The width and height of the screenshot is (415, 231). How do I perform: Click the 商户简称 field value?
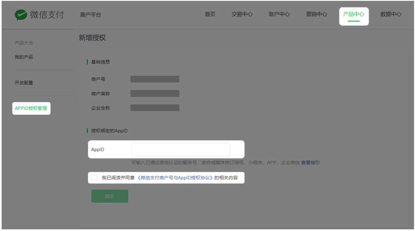(155, 93)
